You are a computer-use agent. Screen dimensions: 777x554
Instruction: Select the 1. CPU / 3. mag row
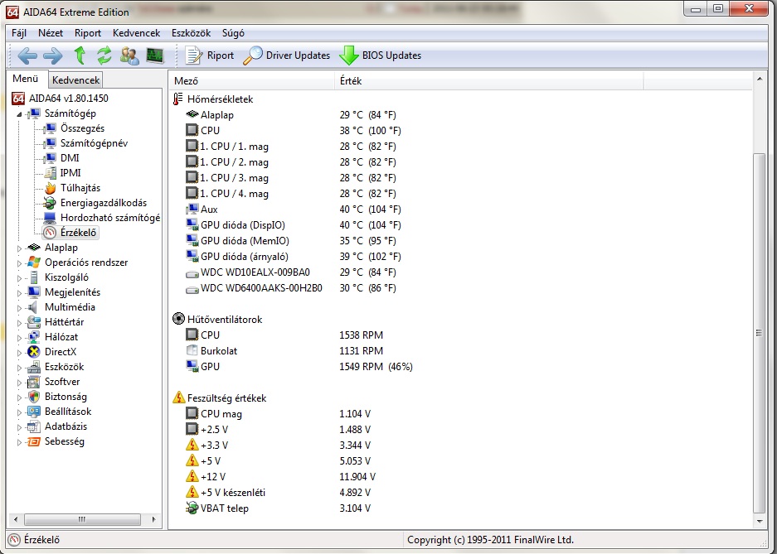461,177
